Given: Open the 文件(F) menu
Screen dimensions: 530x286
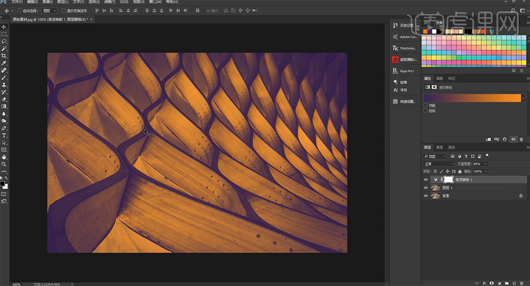Looking at the screenshot, I should (17, 2).
